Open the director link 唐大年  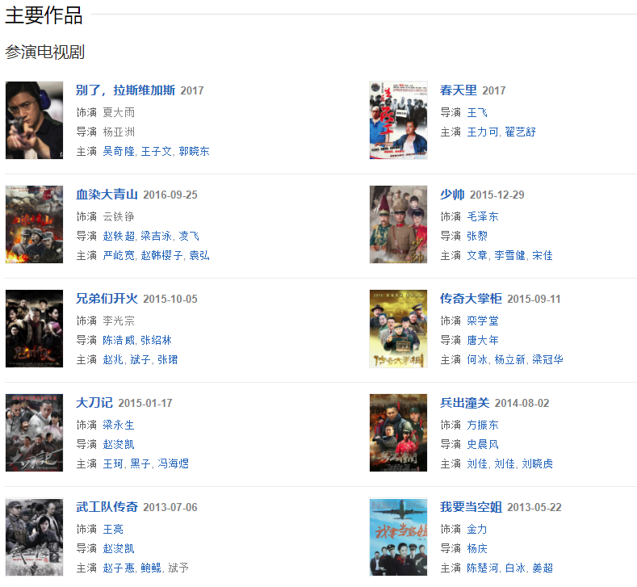click(x=483, y=340)
